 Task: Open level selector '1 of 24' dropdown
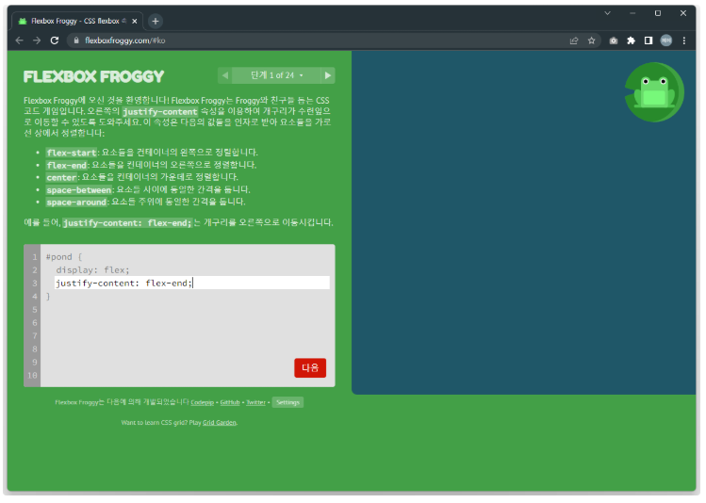[276, 75]
